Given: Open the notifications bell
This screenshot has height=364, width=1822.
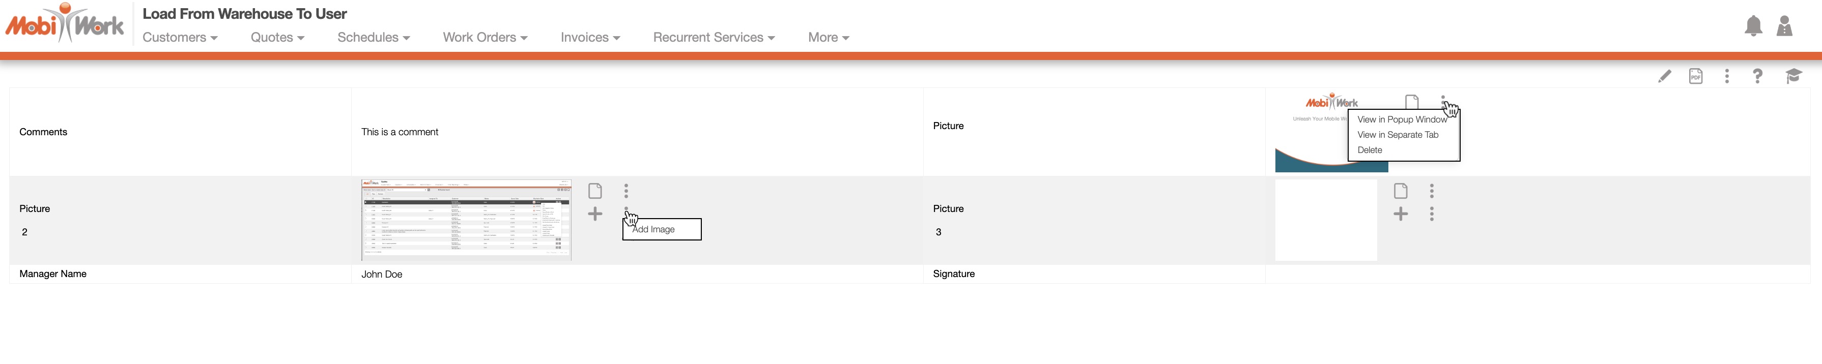Looking at the screenshot, I should click(1753, 26).
